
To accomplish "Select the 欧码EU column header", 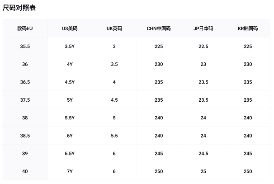I will point(25,28).
